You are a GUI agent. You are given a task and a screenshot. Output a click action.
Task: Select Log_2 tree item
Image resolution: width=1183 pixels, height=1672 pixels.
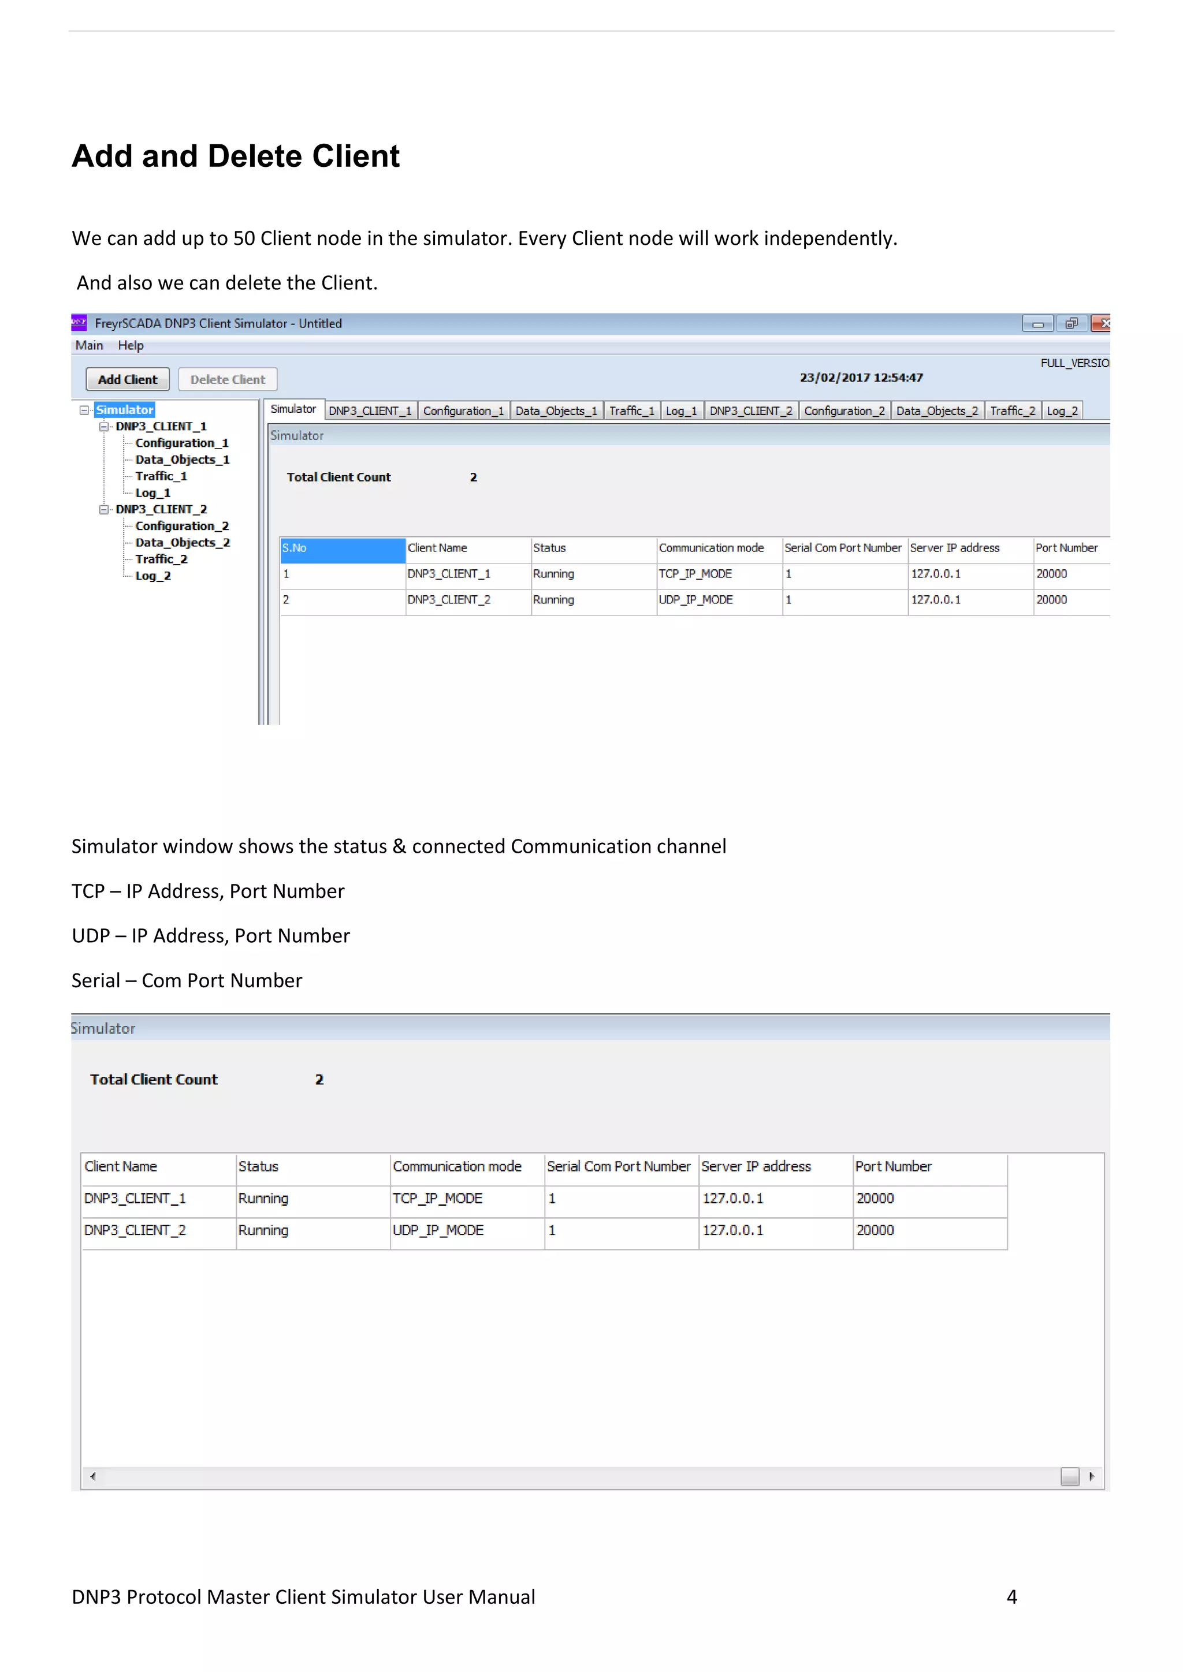tap(153, 576)
